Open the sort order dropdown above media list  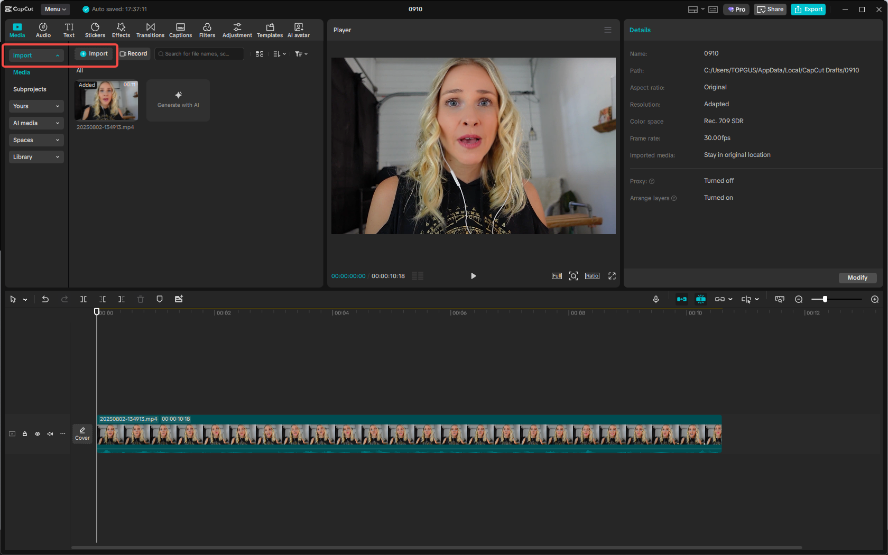pyautogui.click(x=279, y=53)
